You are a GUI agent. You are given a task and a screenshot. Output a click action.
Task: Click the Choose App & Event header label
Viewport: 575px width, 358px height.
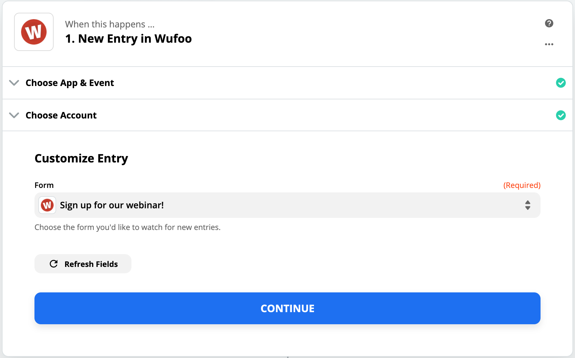70,83
